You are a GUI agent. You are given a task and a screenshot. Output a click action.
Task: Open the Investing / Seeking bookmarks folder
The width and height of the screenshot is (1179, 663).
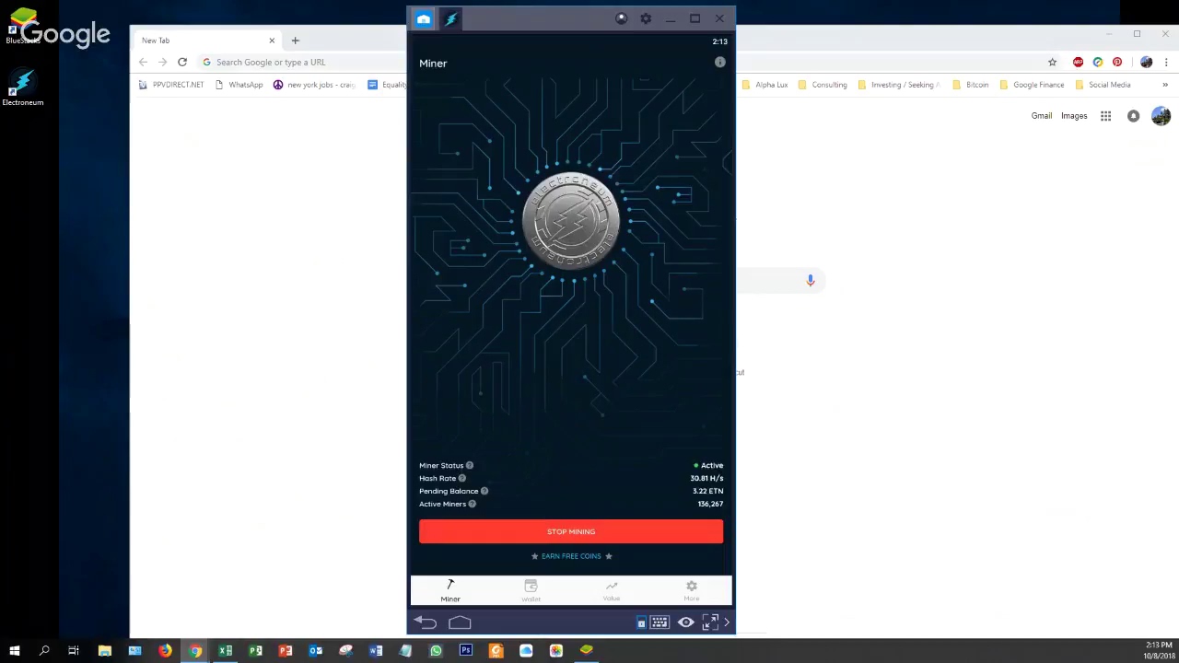[x=898, y=85]
